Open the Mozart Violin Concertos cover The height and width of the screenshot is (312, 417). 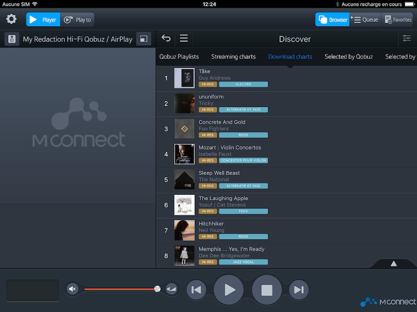184,154
